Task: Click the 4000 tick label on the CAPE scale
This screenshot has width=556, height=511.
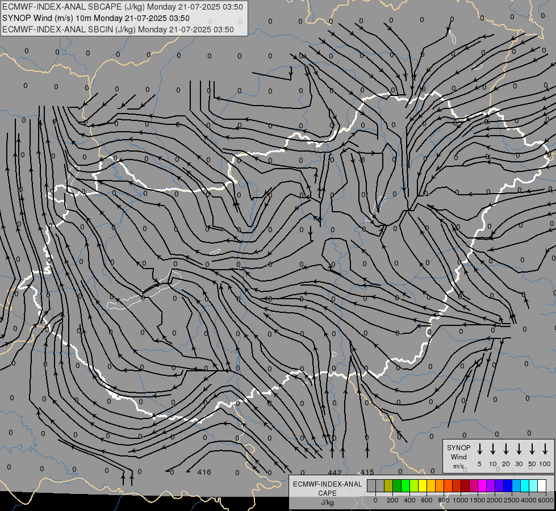Action: (529, 500)
